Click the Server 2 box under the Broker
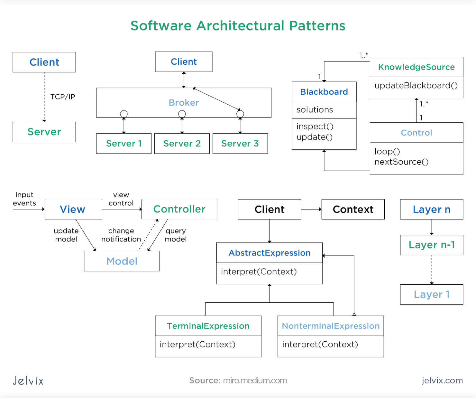Viewport: 476px width, 399px height. pos(182,144)
